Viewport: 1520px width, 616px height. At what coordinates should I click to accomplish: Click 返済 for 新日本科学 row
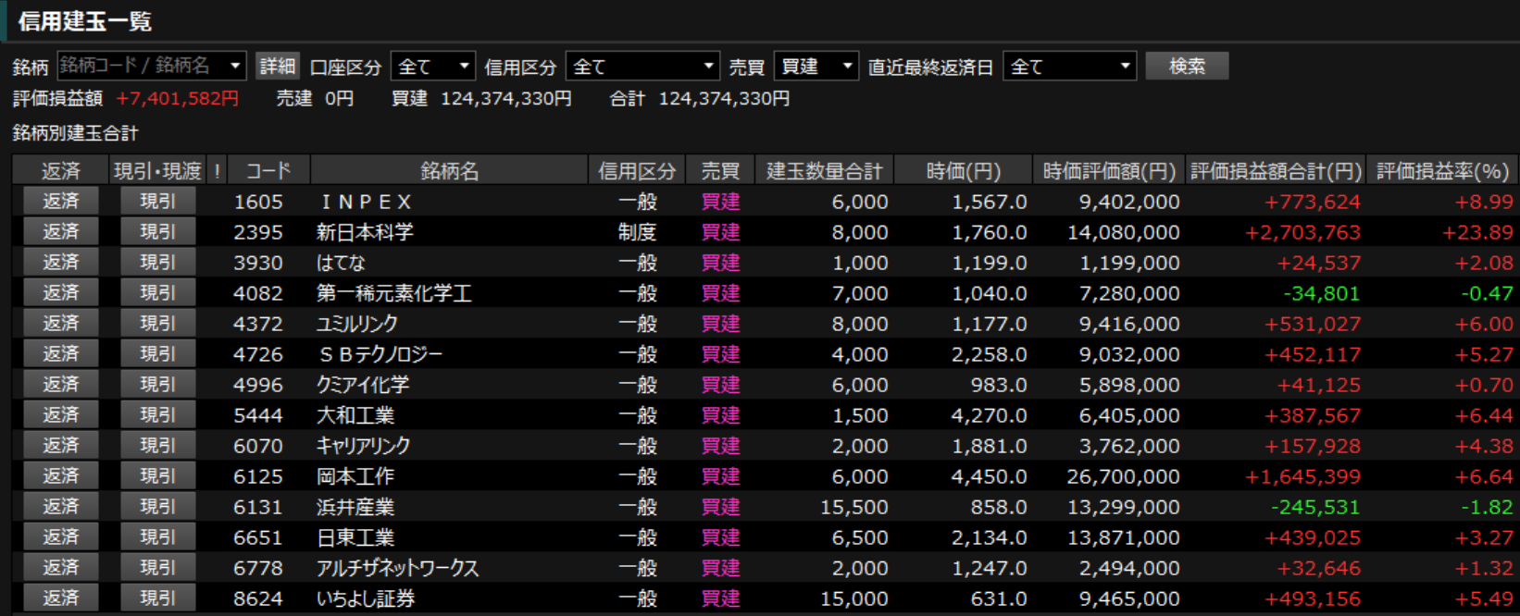click(x=61, y=232)
